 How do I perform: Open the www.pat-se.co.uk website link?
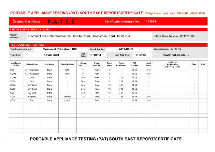[176, 55]
